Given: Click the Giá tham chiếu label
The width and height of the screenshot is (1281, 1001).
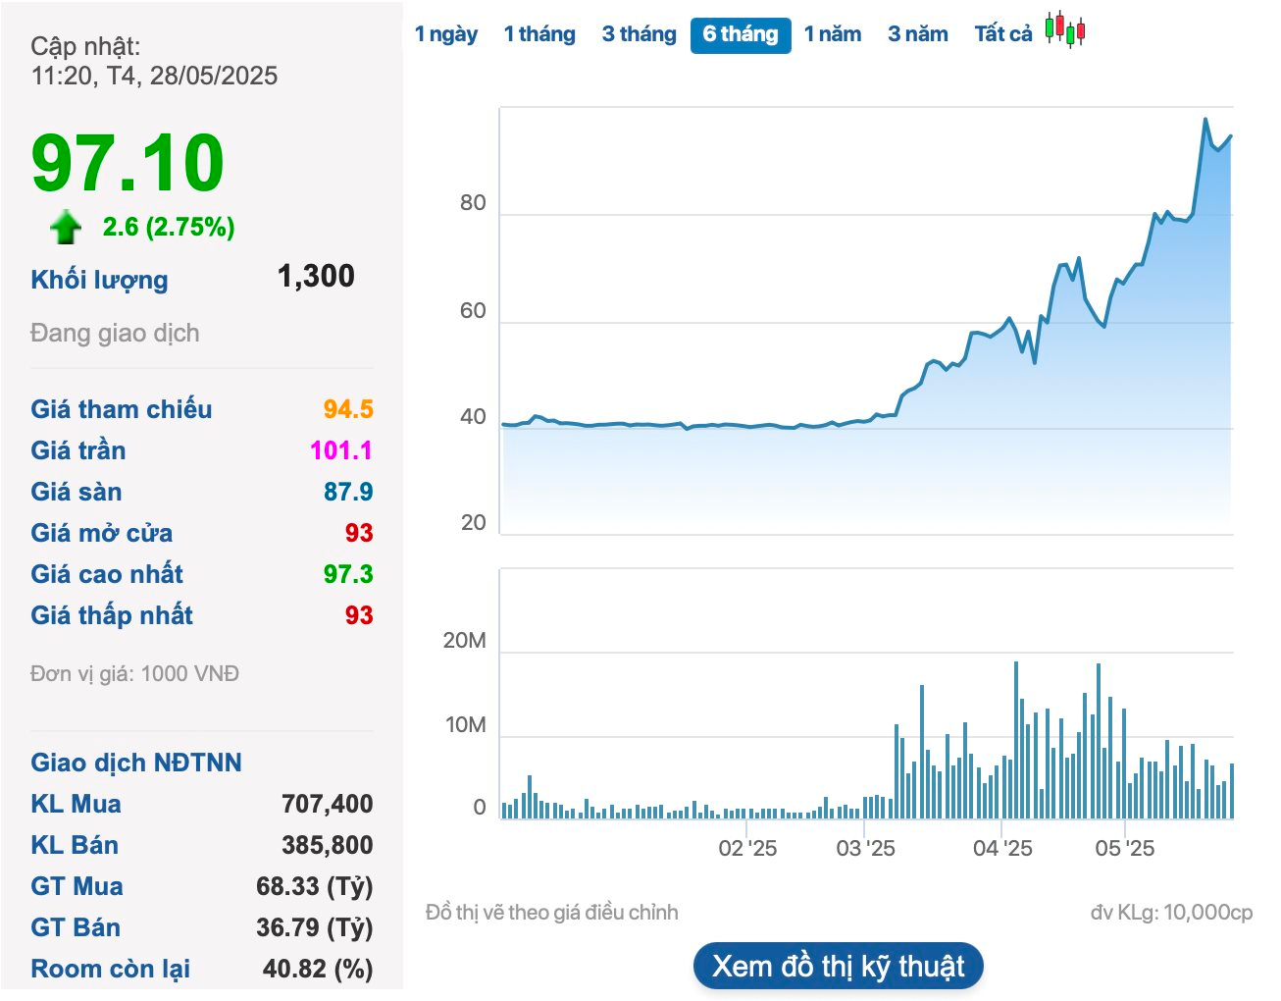Looking at the screenshot, I should click(121, 409).
